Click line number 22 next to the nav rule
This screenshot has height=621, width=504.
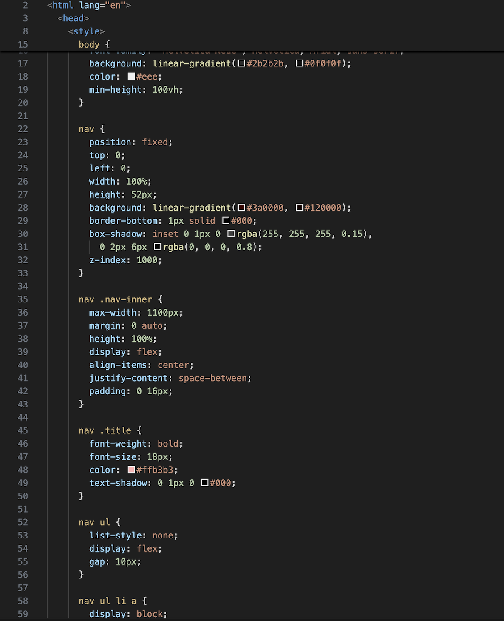[23, 129]
